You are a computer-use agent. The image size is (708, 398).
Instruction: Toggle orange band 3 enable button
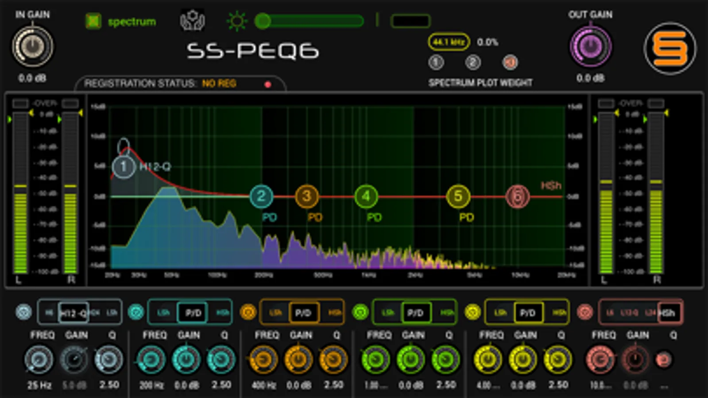tap(248, 312)
